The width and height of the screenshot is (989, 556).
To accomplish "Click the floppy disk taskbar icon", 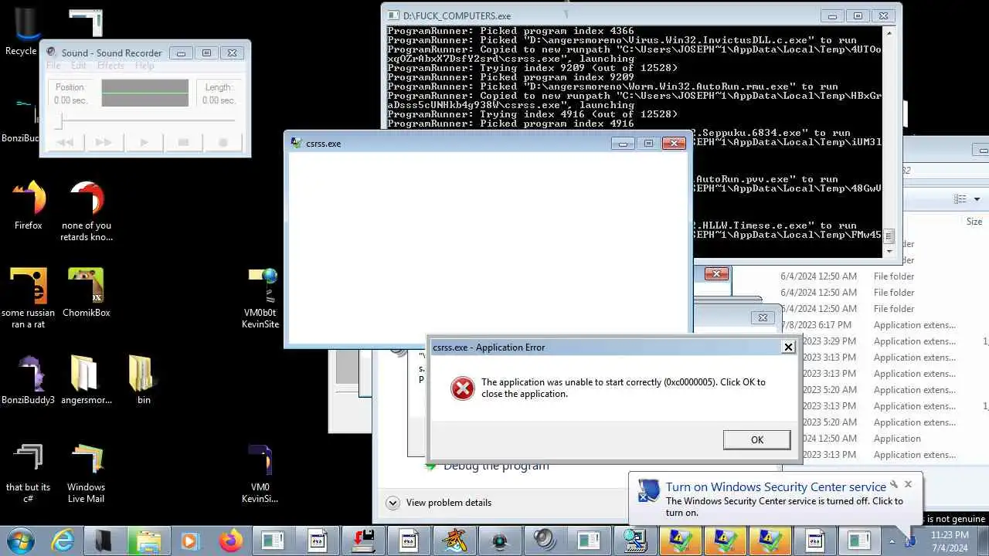I will tap(363, 541).
